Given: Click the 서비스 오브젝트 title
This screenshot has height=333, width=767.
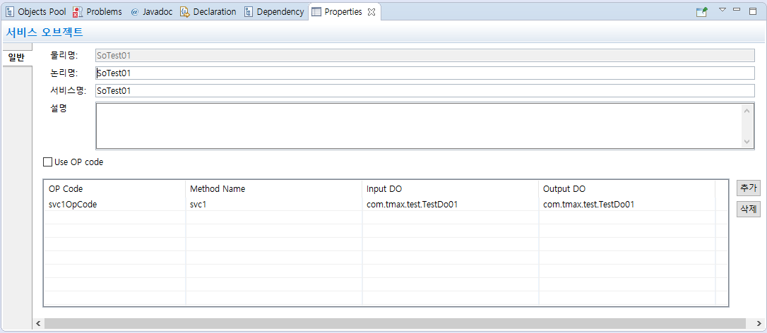Looking at the screenshot, I should click(x=44, y=32).
